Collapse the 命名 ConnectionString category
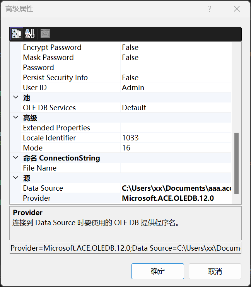 (16, 158)
